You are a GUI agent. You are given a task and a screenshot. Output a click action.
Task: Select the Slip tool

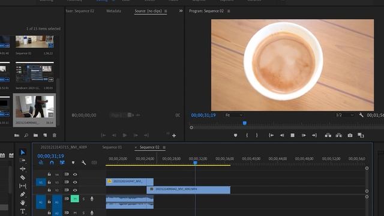click(x=23, y=186)
